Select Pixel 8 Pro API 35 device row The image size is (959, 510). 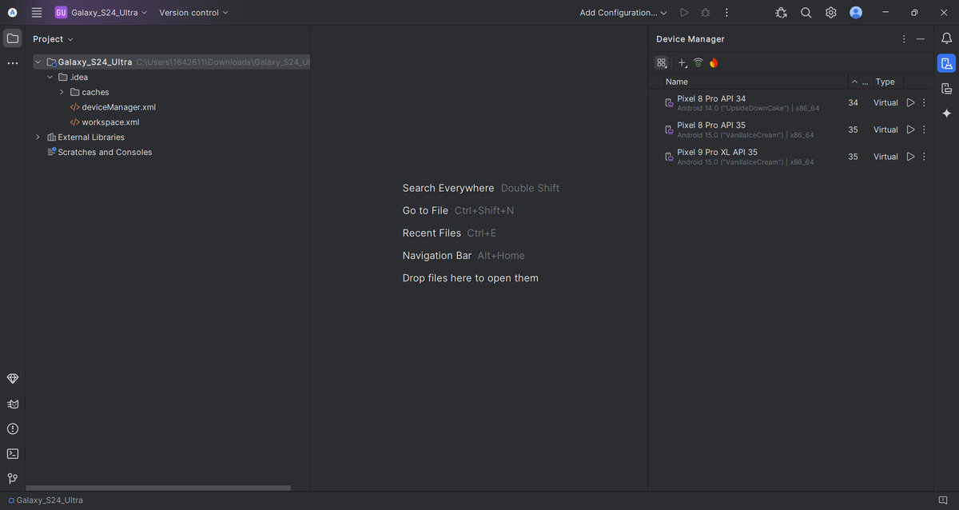(x=791, y=129)
